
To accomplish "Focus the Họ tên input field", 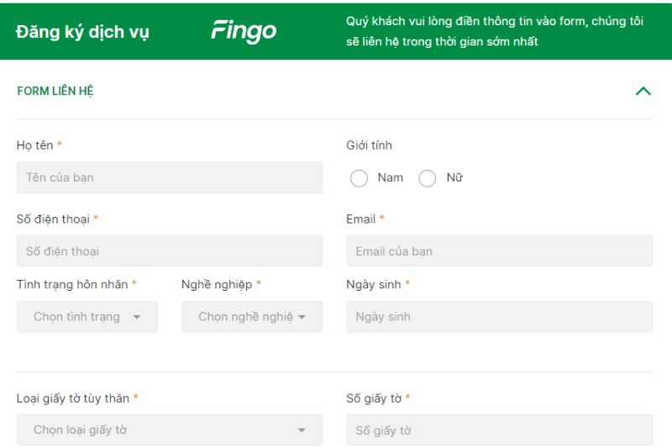I will 170,177.
